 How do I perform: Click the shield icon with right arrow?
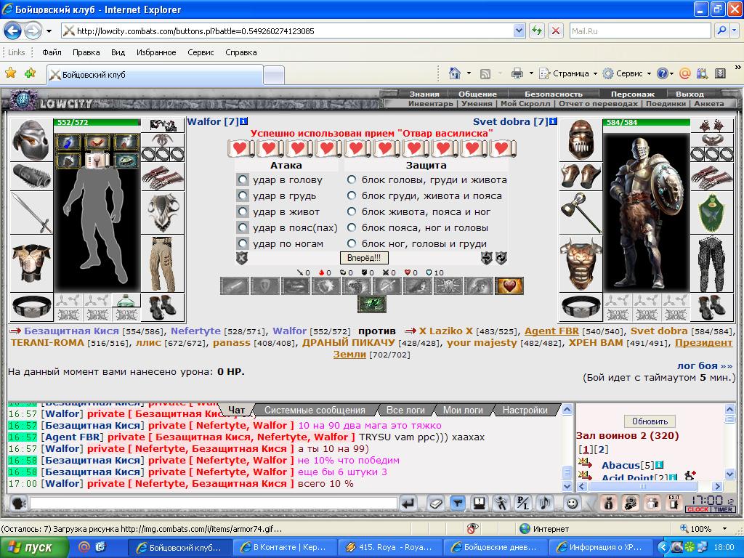(486, 258)
